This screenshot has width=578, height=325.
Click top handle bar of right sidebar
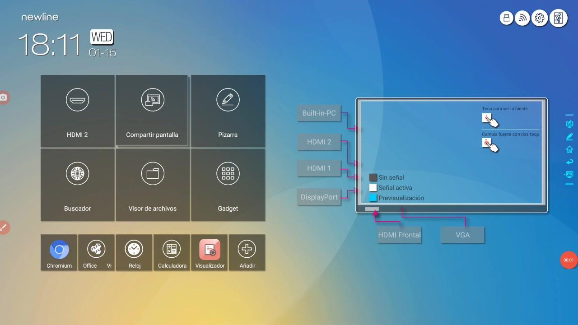tap(569, 115)
